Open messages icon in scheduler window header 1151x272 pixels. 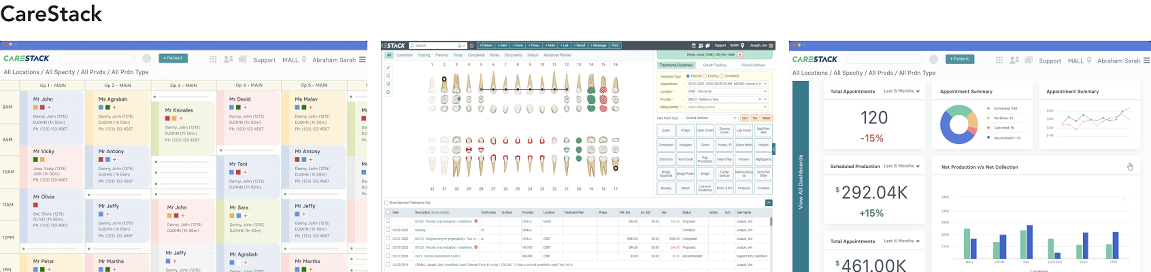pyautogui.click(x=243, y=60)
